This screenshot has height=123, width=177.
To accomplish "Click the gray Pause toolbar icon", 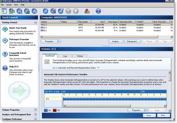I will 68,11.
